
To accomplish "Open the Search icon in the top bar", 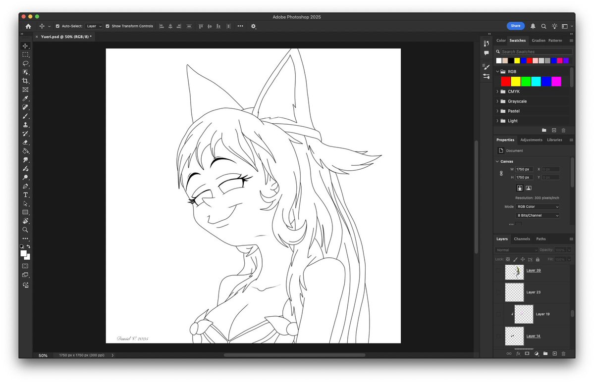I will click(x=543, y=26).
